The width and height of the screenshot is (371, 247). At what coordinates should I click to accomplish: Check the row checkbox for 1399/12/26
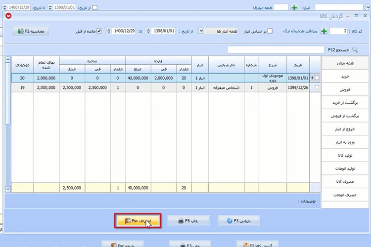click(x=317, y=87)
